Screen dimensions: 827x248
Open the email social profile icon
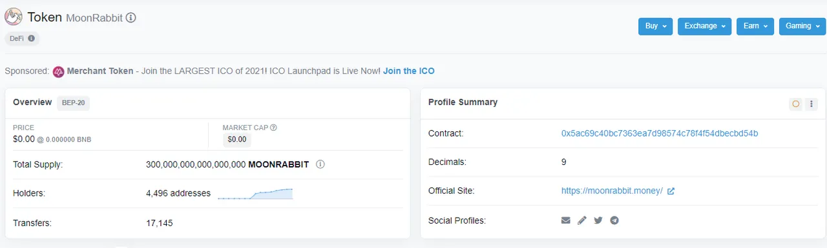[566, 220]
